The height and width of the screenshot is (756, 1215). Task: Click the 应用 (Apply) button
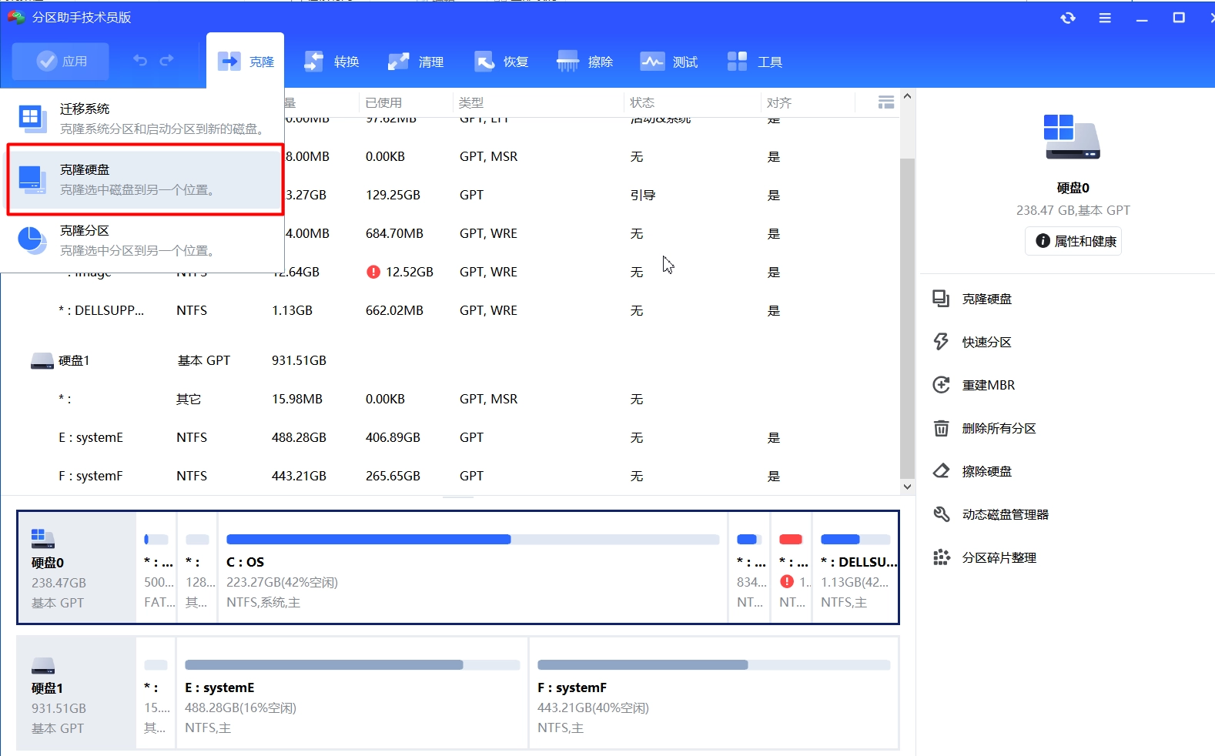61,61
